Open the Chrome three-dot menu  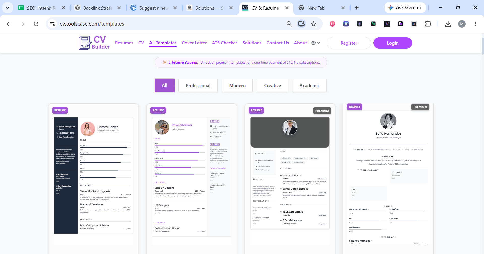click(x=475, y=24)
